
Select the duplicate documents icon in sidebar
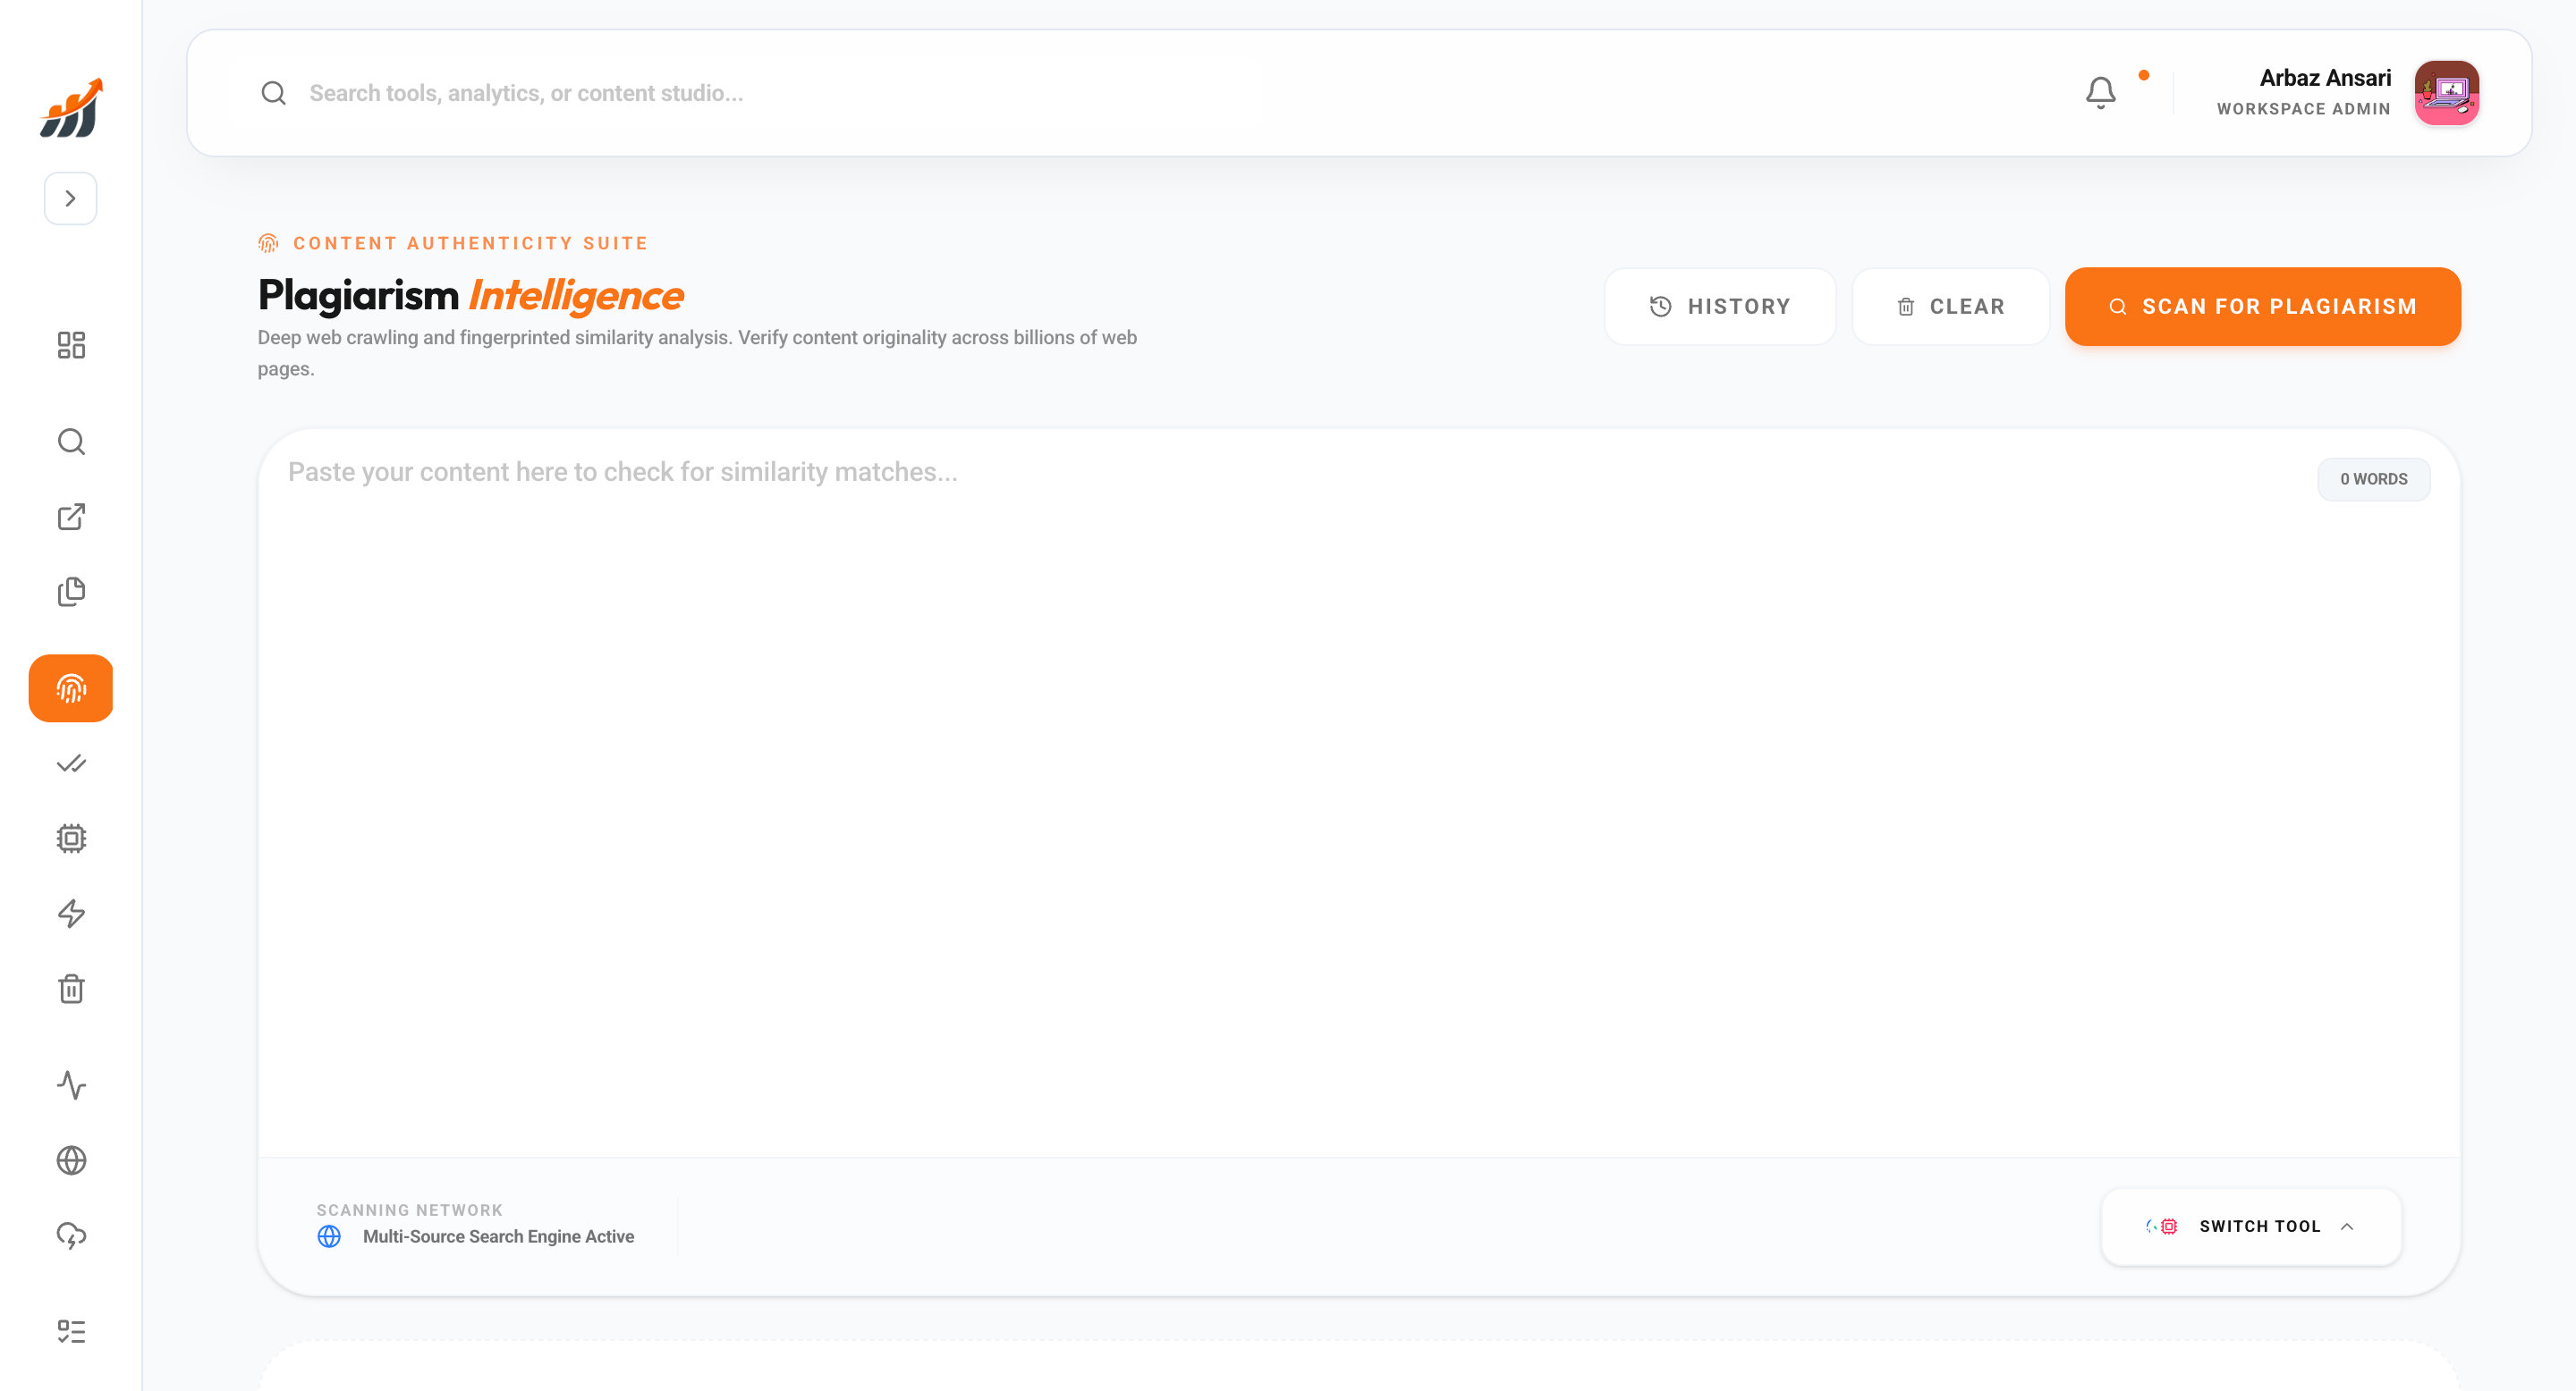tap(70, 591)
